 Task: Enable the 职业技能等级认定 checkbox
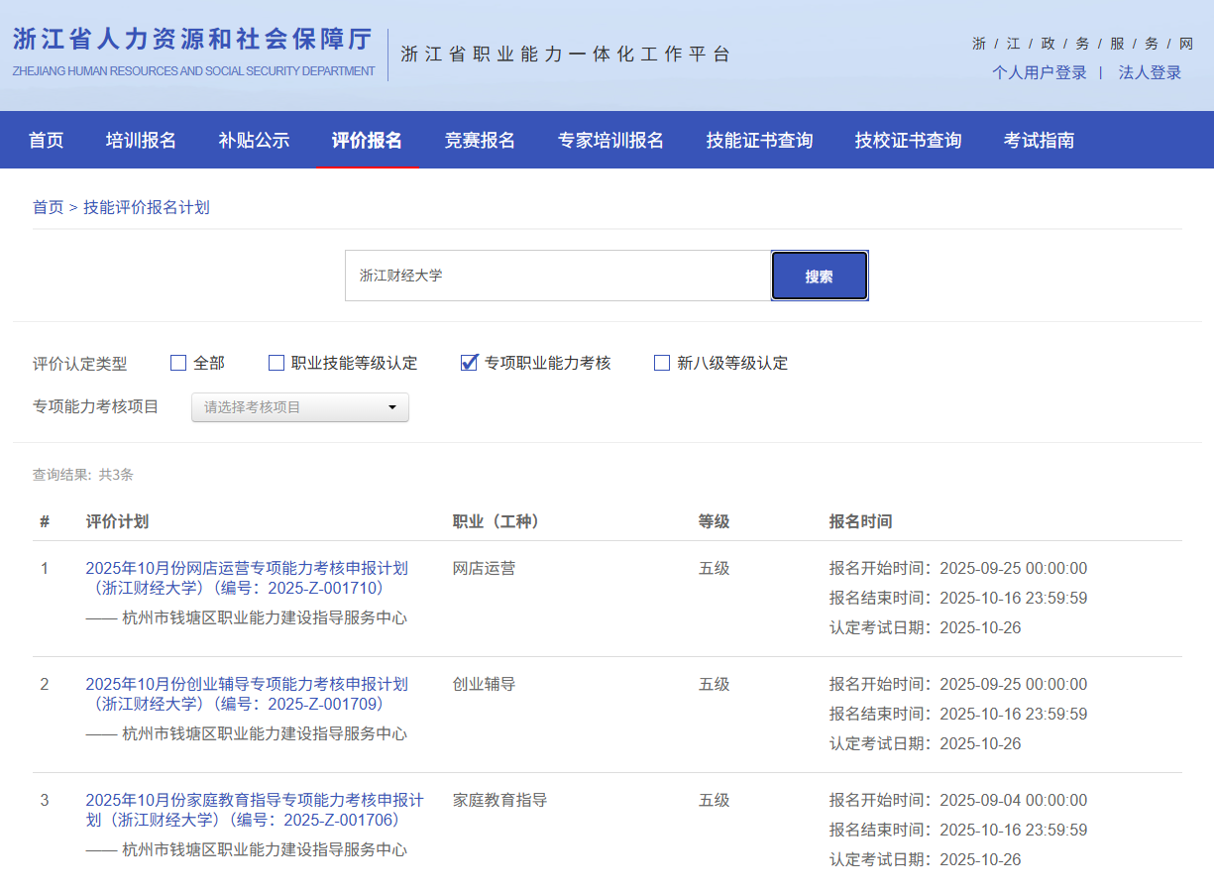point(276,363)
